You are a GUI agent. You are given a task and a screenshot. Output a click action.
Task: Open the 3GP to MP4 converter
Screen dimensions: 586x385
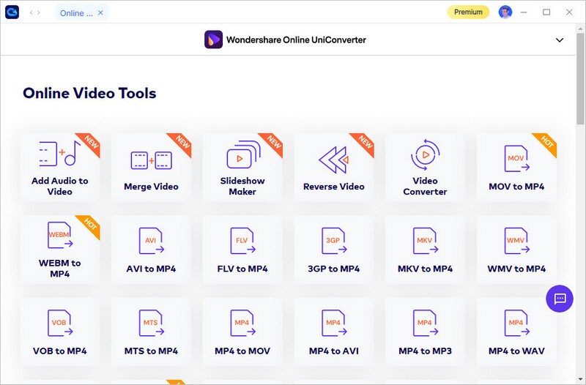(x=334, y=250)
